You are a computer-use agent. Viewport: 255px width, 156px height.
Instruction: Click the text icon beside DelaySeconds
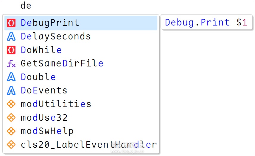tap(11, 36)
